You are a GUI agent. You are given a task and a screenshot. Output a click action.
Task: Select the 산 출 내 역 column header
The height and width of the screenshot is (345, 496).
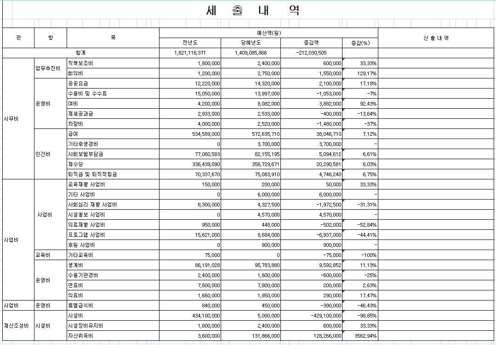pos(436,38)
